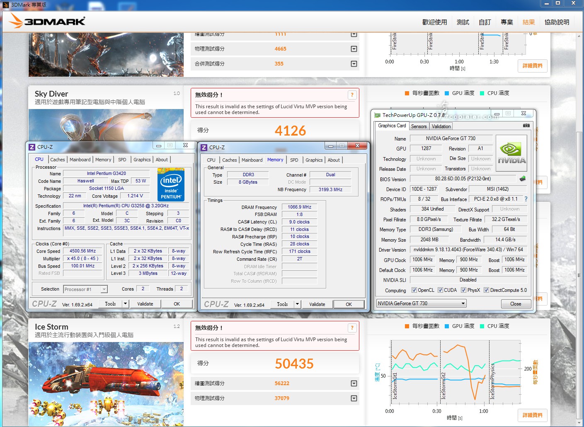The image size is (584, 427).
Task: Click the GPU-Z title bar app icon
Action: coord(377,115)
